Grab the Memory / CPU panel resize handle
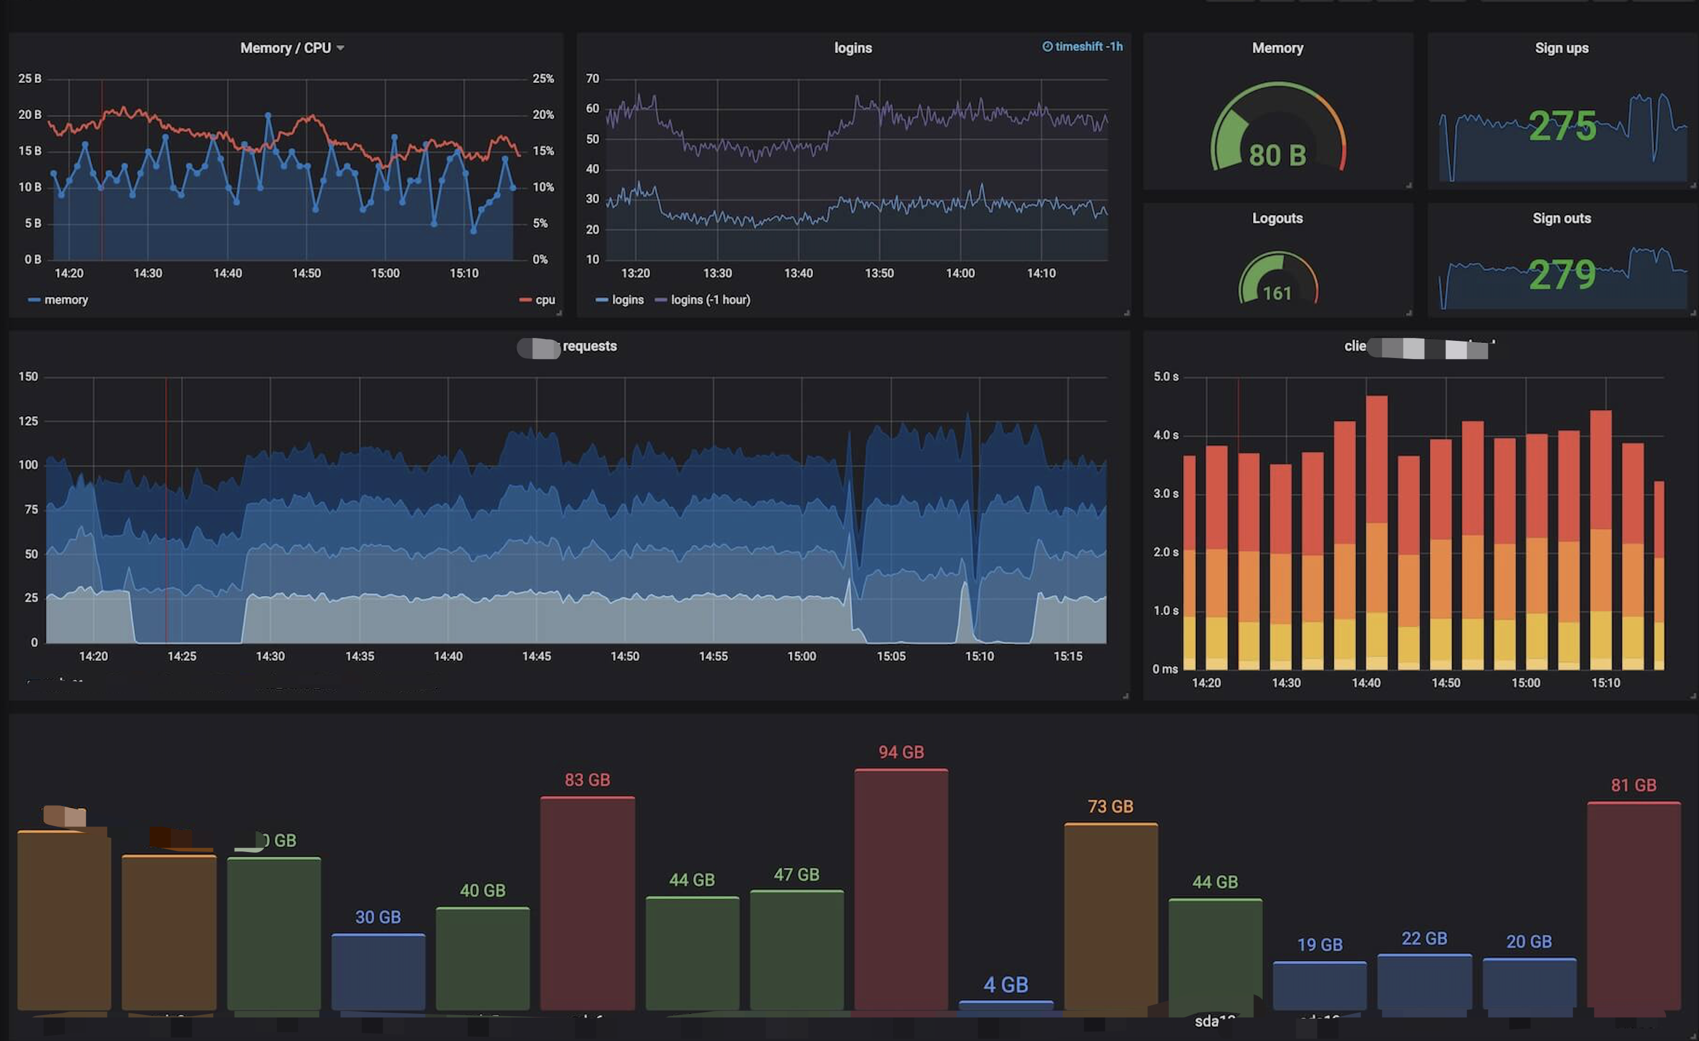 (559, 313)
